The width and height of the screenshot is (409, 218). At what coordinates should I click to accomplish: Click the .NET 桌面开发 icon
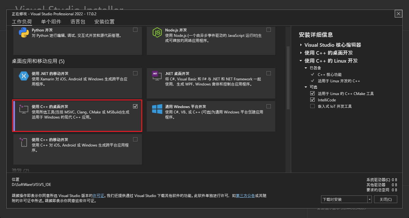click(157, 76)
